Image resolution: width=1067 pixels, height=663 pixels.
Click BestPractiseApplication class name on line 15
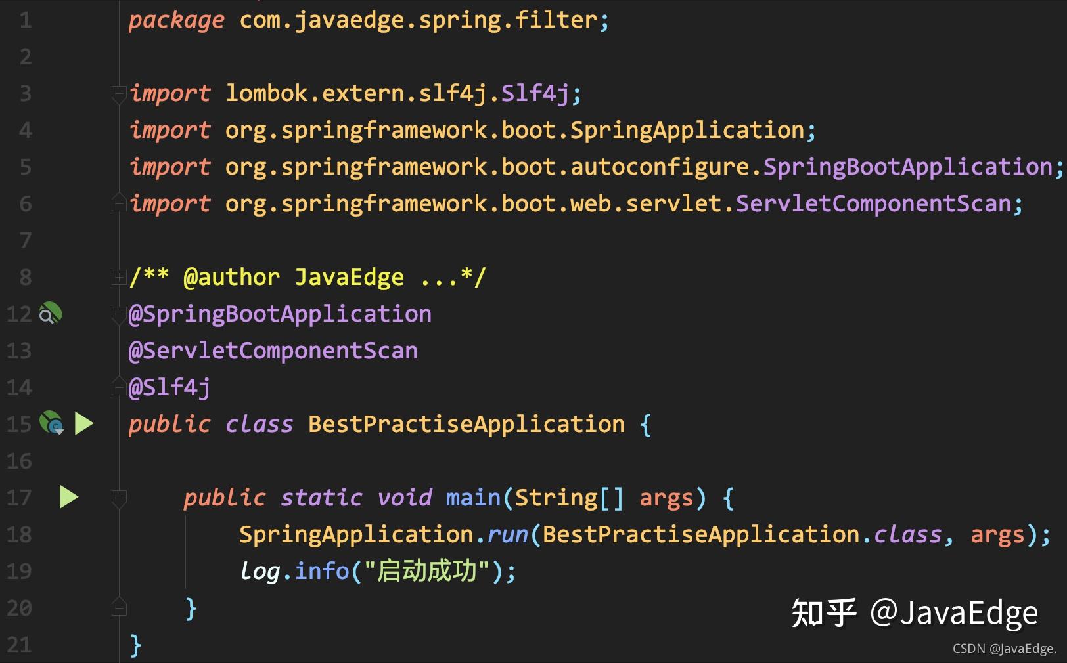(466, 425)
